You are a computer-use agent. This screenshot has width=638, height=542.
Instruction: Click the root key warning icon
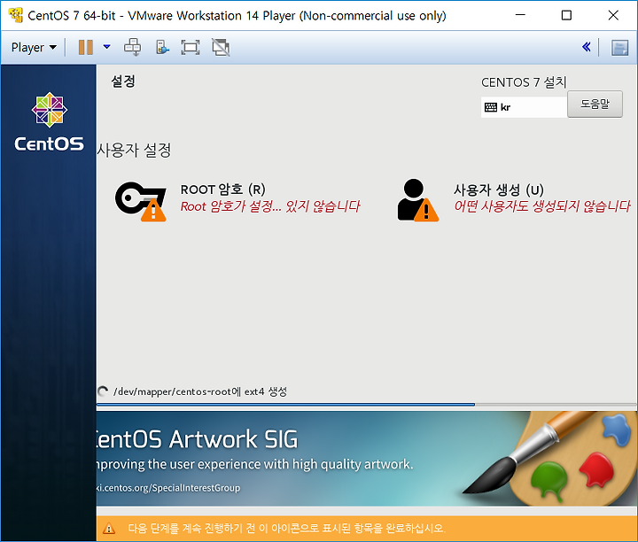[x=140, y=201]
